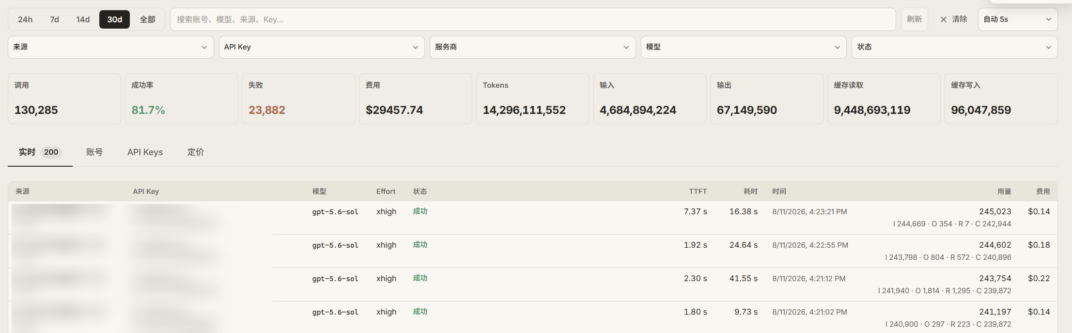Click 成功 status in the 4:22:55 PM row
Screen dimensions: 1072x333
tap(420, 245)
